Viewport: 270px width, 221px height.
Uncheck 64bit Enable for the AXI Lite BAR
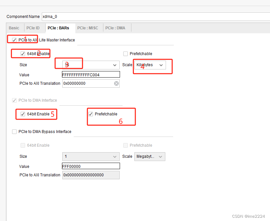tap(22, 53)
